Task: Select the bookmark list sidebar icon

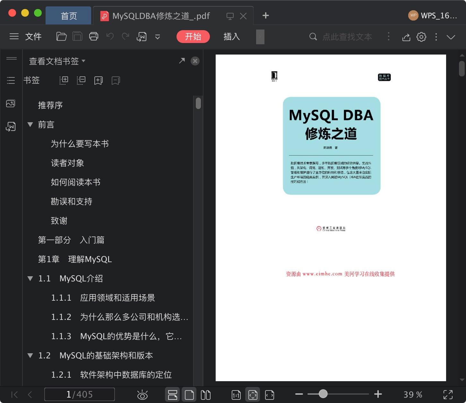Action: tap(11, 80)
